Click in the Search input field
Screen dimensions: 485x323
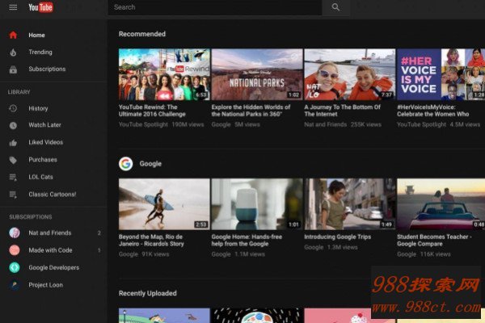214,7
